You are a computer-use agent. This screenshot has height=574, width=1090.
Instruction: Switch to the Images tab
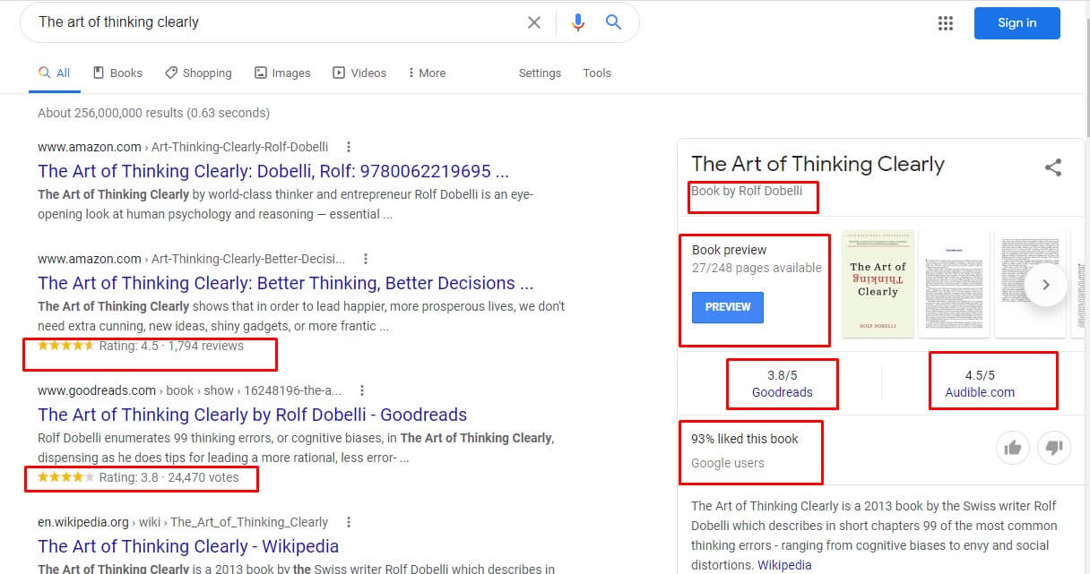[282, 73]
